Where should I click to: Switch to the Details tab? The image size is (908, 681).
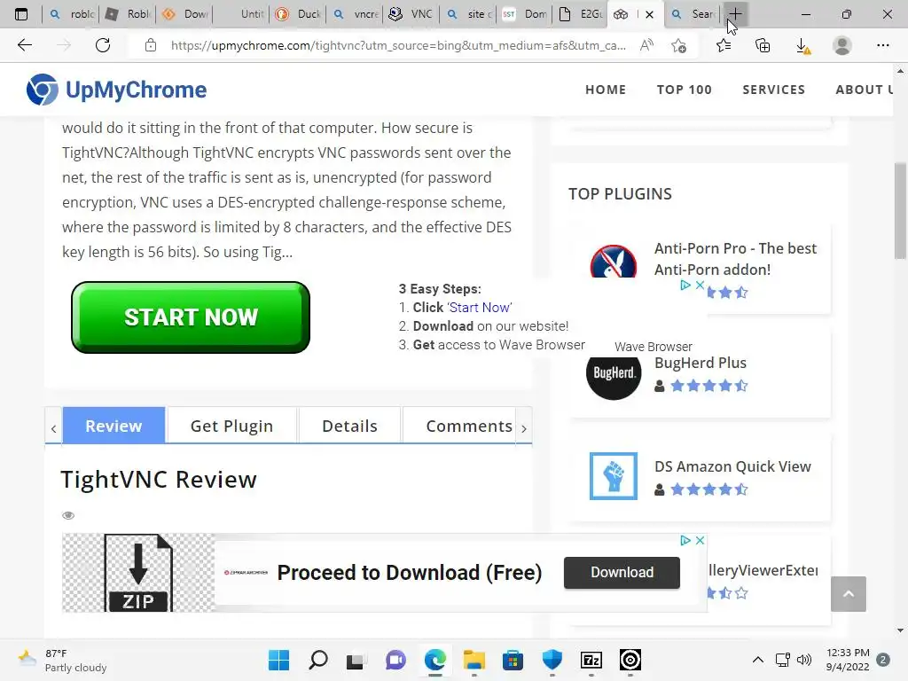click(349, 426)
